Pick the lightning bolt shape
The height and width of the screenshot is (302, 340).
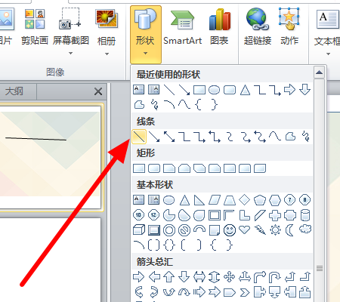(260, 230)
